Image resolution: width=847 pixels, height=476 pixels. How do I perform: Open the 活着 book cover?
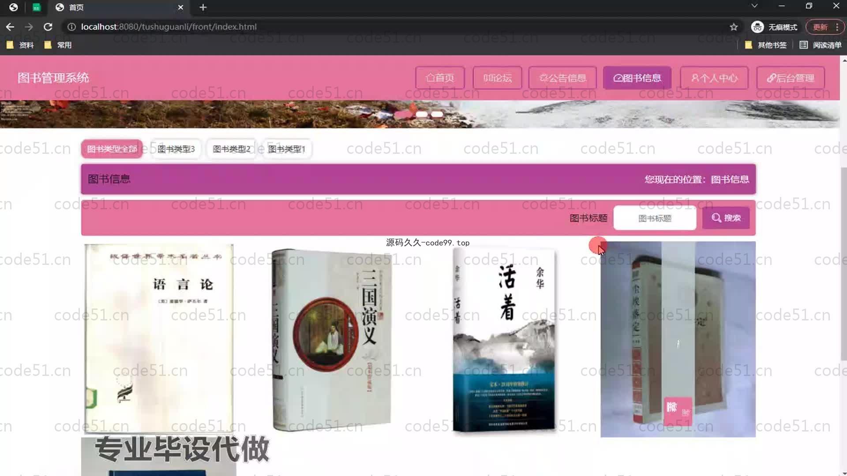[x=504, y=340]
